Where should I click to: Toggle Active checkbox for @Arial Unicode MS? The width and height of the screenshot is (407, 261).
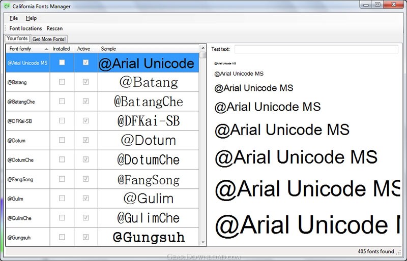85,62
